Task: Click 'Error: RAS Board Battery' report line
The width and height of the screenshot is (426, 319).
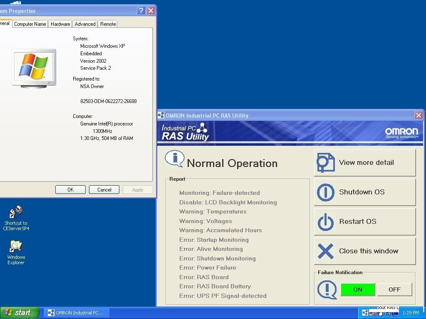Action: coord(215,287)
